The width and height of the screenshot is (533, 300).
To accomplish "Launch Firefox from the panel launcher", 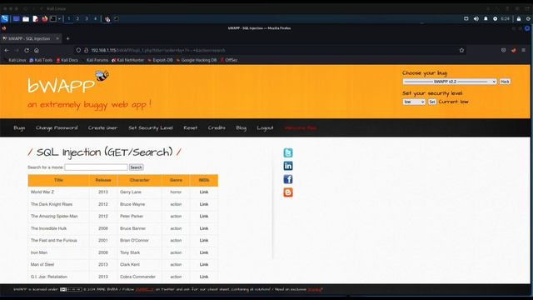I will tap(44, 18).
